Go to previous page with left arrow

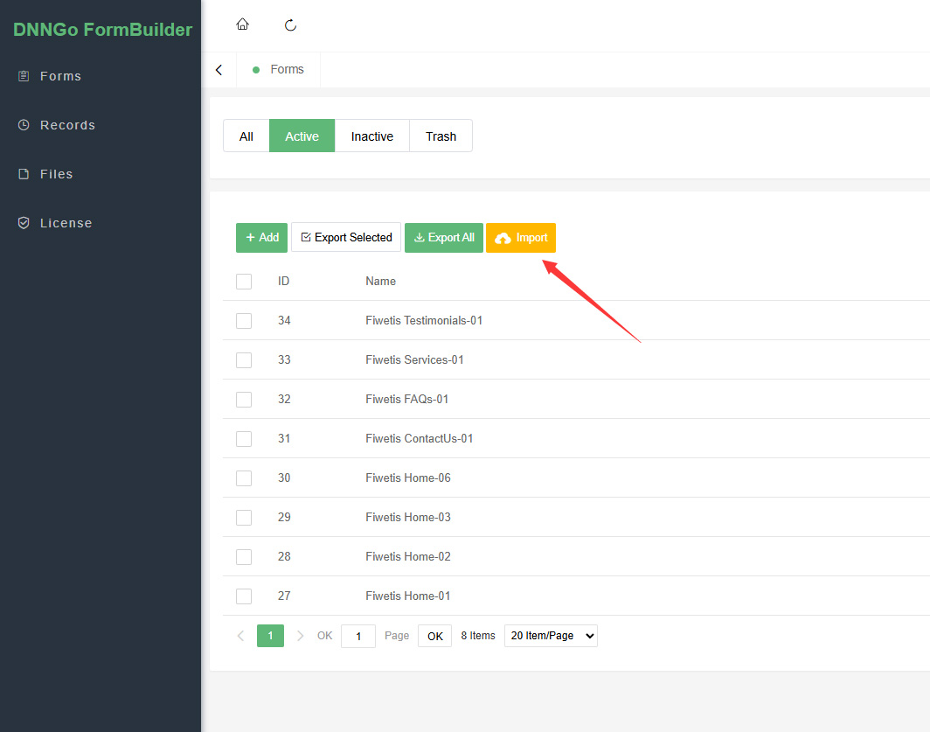(x=241, y=636)
